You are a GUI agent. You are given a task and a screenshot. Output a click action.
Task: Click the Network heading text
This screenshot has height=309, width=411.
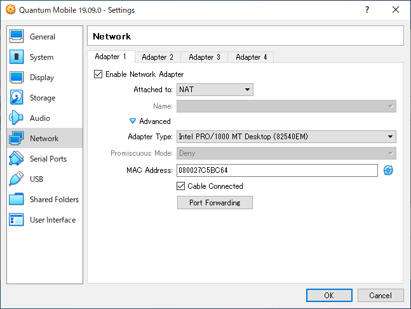[112, 36]
